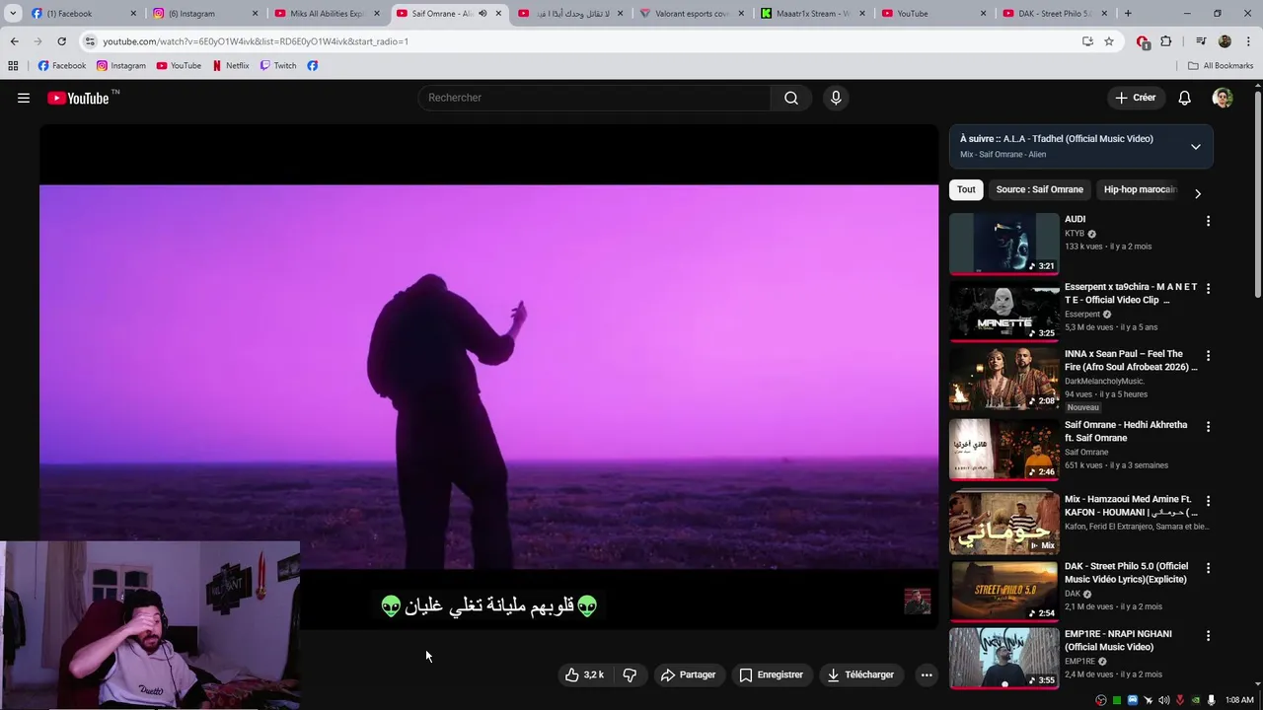Open Chrome media controls icon
1263x710 pixels.
pyautogui.click(x=1201, y=41)
